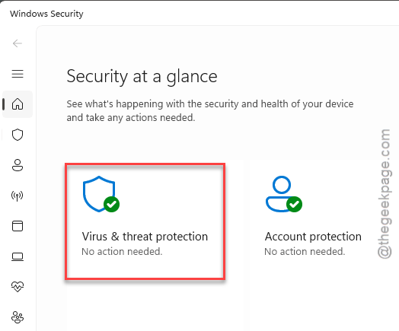This screenshot has height=331, width=399.
Task: Select the Home icon in sidebar
Action: click(x=18, y=104)
